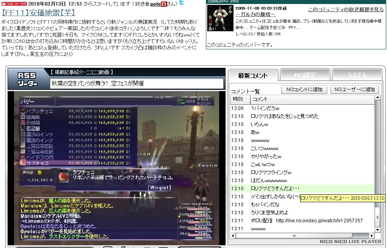Click horizontal scrollbar left arrow
Viewport: 387px width, 248px height.
point(233,236)
